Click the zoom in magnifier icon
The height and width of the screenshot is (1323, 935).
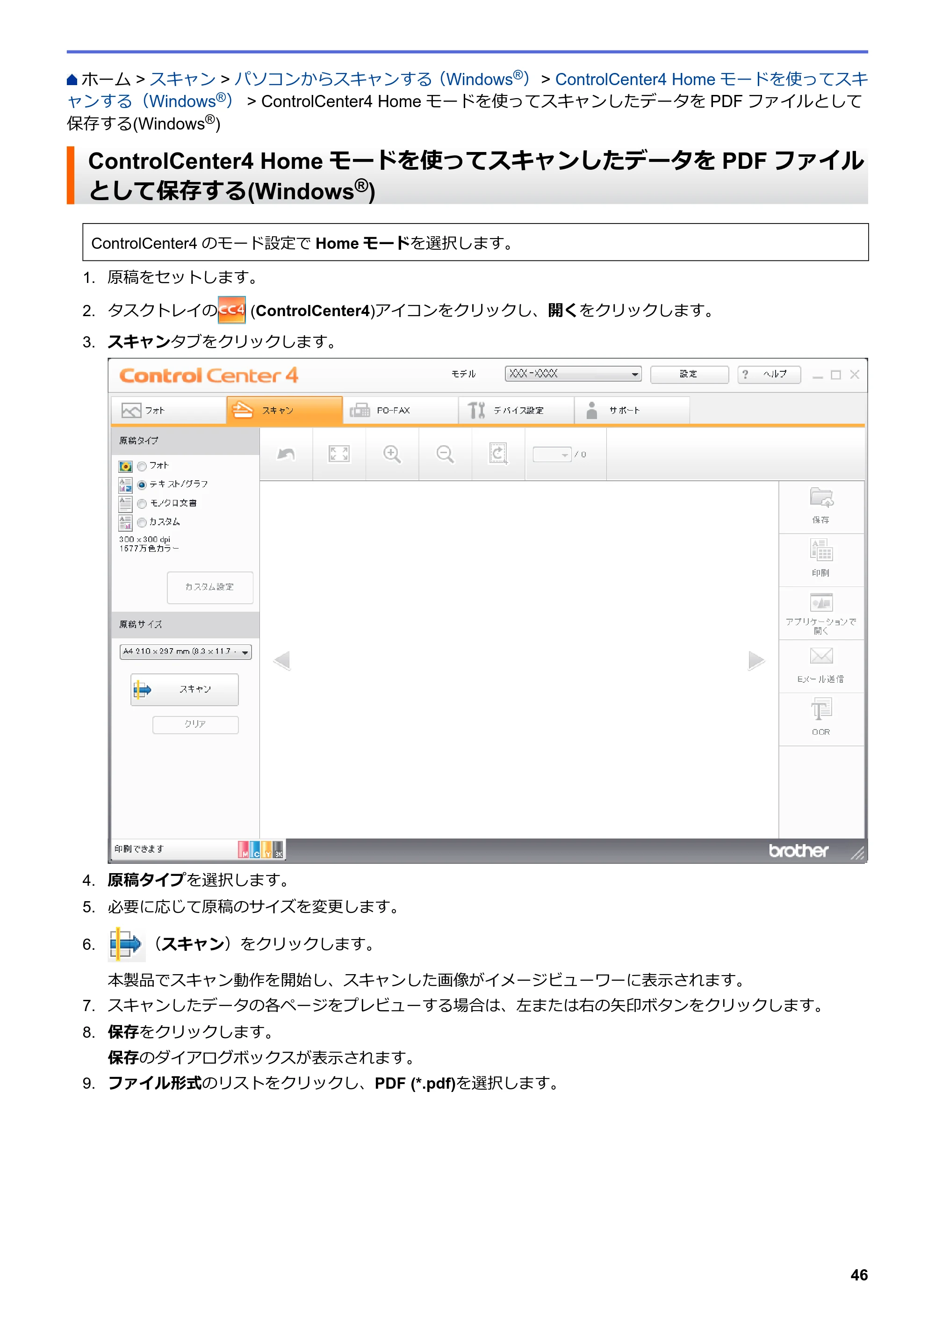point(392,454)
